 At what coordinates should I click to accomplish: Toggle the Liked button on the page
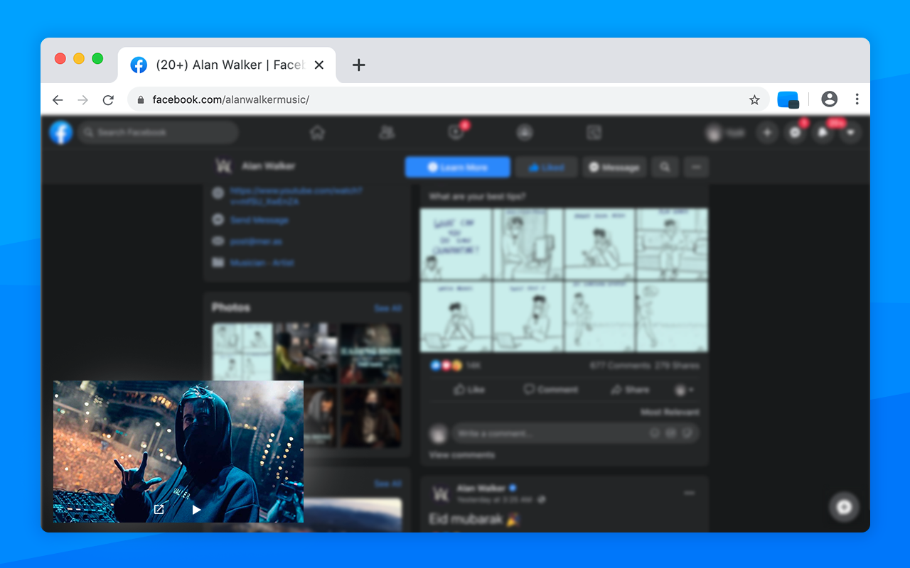click(547, 168)
